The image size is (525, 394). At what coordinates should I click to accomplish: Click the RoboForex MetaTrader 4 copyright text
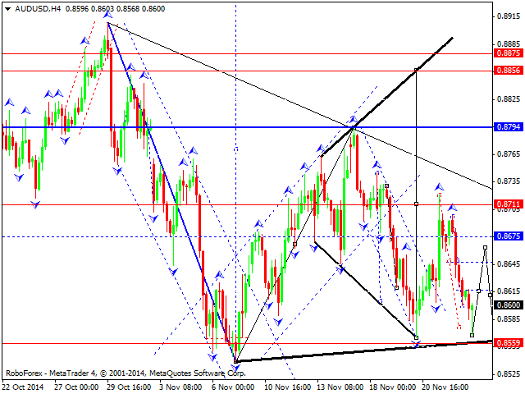[126, 373]
